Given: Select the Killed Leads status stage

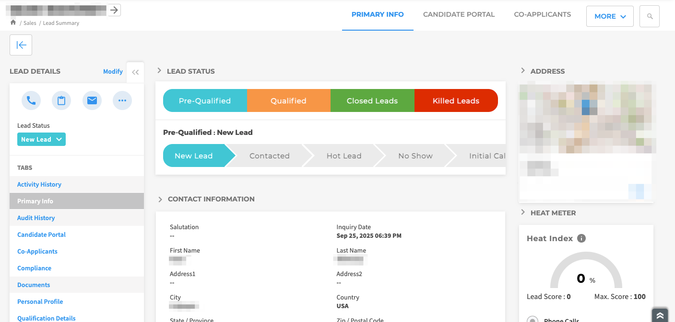Looking at the screenshot, I should 456,100.
